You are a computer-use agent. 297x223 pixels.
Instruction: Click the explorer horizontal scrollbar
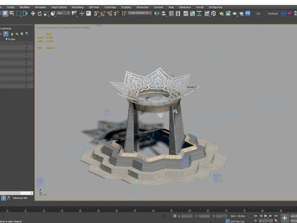pyautogui.click(x=16, y=193)
